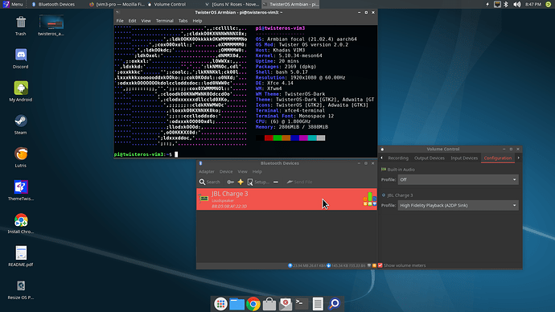The image size is (555, 312).
Task: Switch to the Recording tab in Volume Control
Action: pos(398,158)
